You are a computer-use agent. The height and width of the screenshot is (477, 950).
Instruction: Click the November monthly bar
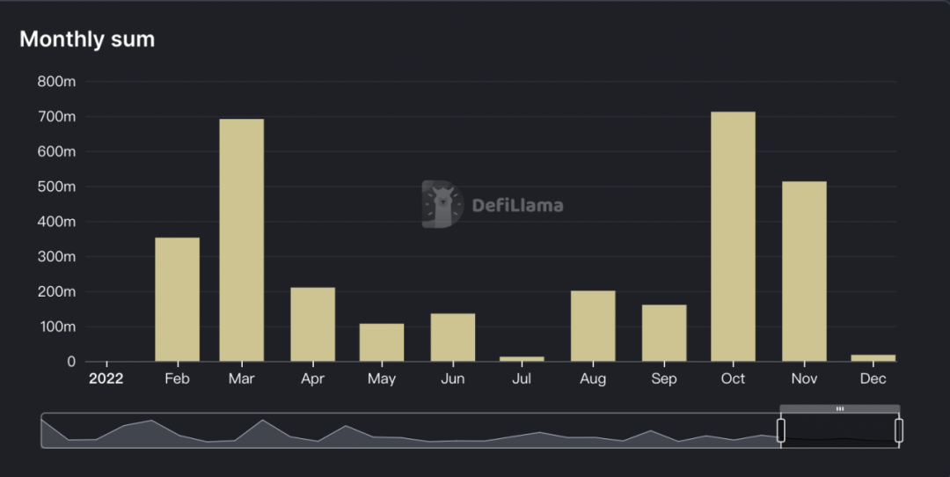pos(804,272)
